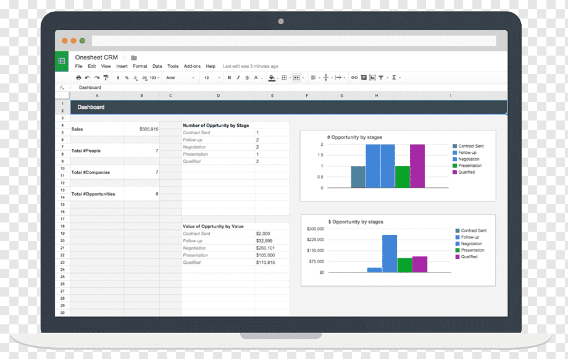568x359 pixels.
Task: Apply bold formatting
Action: (x=229, y=78)
